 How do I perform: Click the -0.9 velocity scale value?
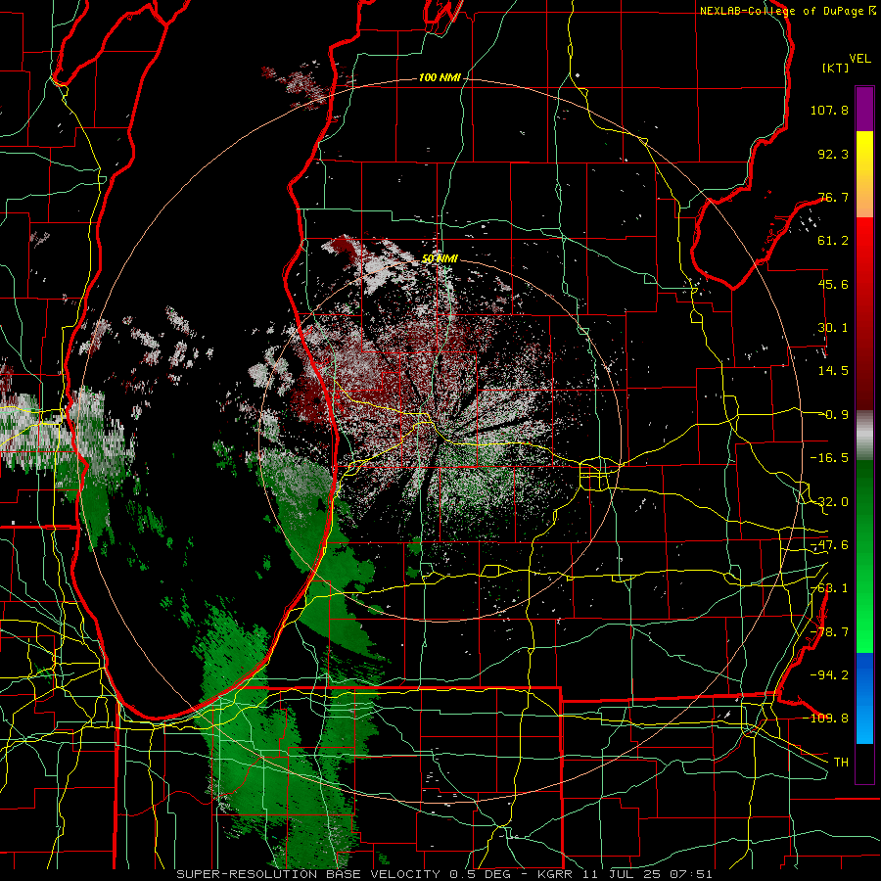(x=833, y=415)
